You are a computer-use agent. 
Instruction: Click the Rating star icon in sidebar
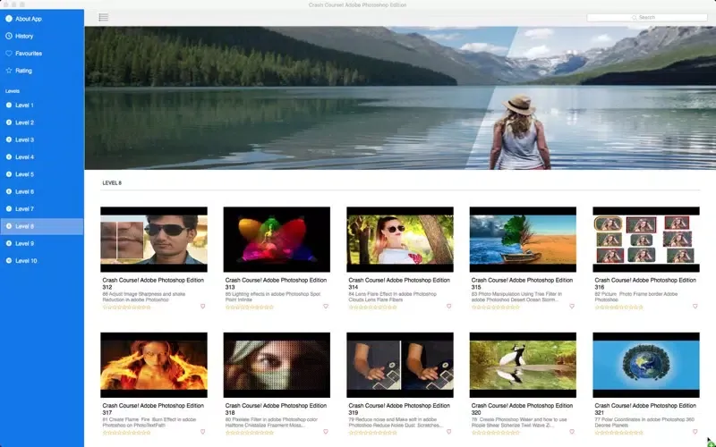tap(9, 71)
